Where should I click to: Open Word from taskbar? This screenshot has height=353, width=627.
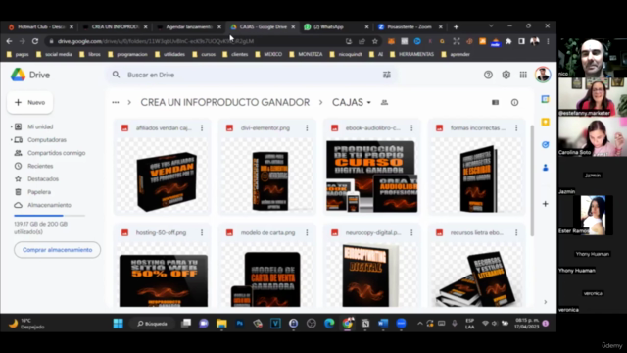pyautogui.click(x=383, y=323)
